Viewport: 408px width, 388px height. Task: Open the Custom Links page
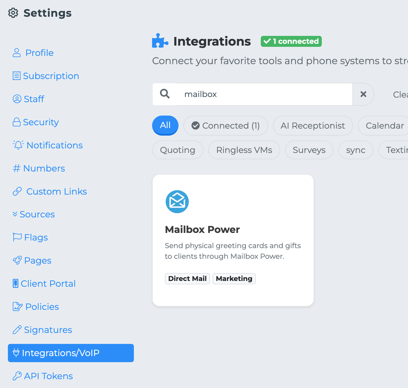pyautogui.click(x=56, y=192)
